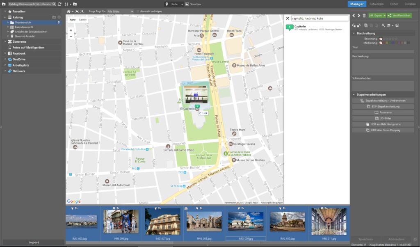The height and width of the screenshot is (247, 420).
Task: Collapse the Katalog tree node
Action: (5, 17)
